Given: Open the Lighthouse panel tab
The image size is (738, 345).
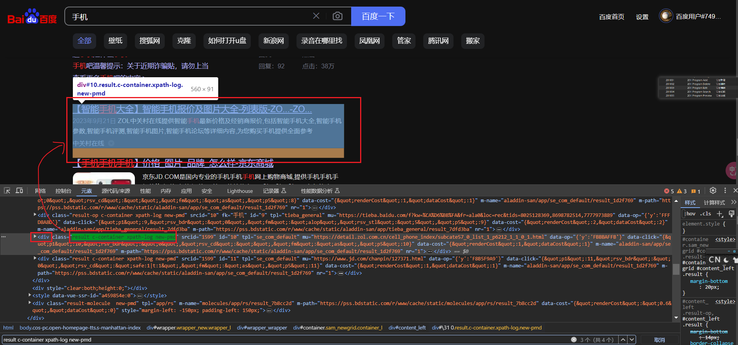Looking at the screenshot, I should coord(240,191).
